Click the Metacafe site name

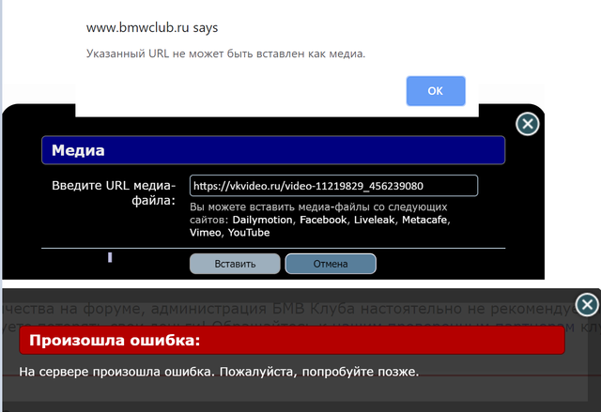pos(424,220)
